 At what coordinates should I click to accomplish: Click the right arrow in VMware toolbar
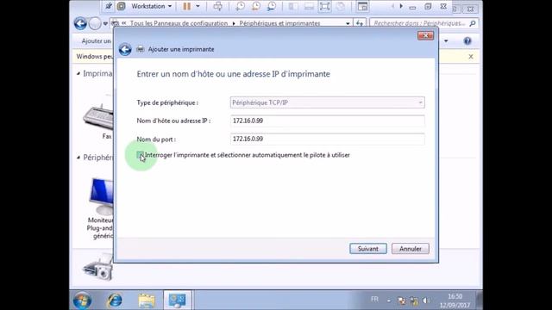401,6
